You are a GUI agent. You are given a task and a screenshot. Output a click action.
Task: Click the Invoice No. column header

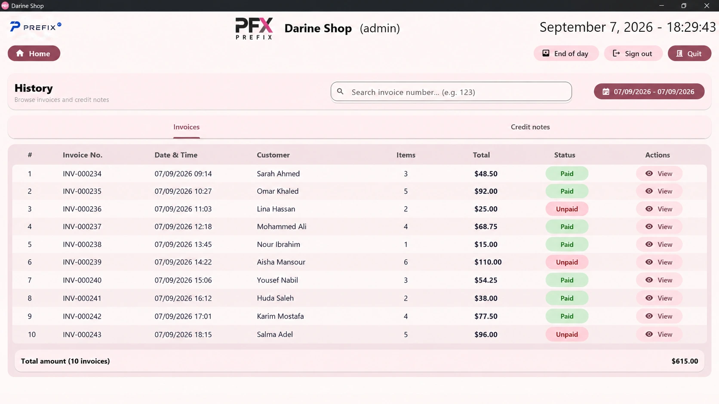pyautogui.click(x=83, y=155)
